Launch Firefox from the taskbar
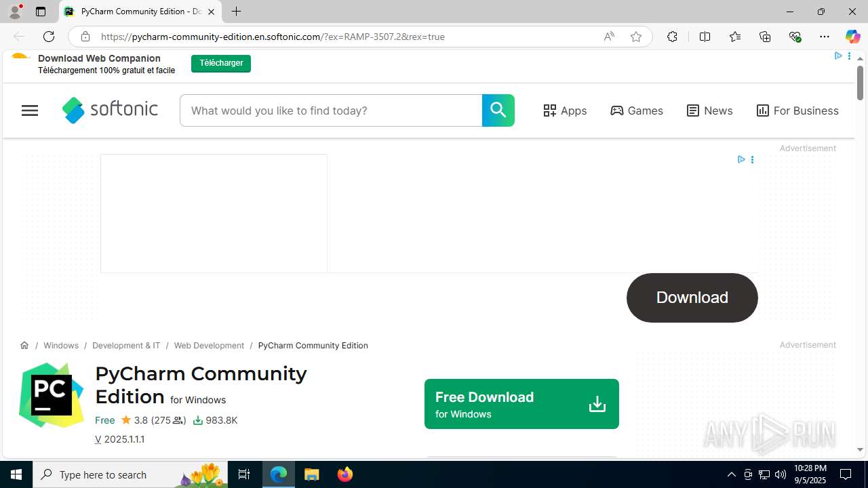Image resolution: width=868 pixels, height=488 pixels. [x=345, y=474]
